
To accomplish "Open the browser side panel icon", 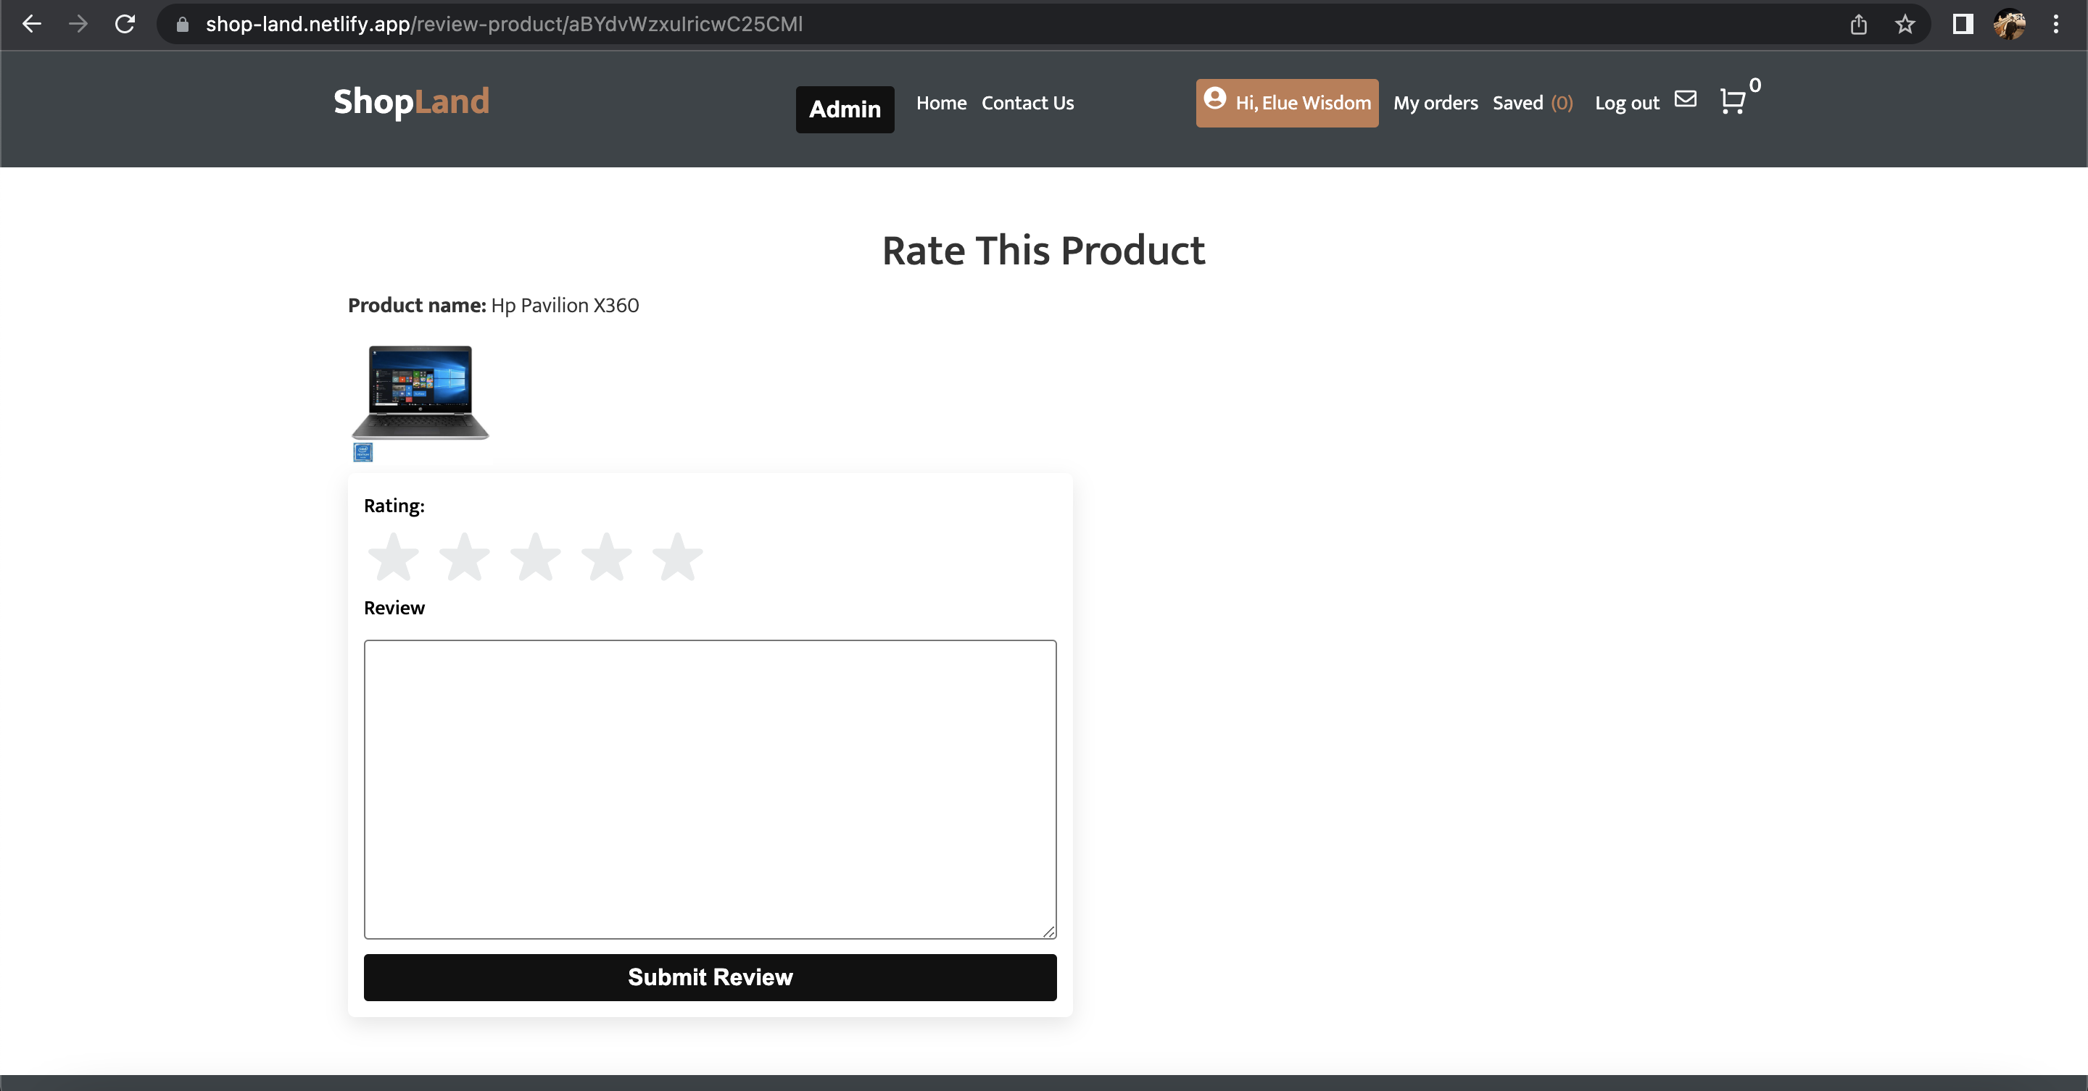I will click(1962, 25).
